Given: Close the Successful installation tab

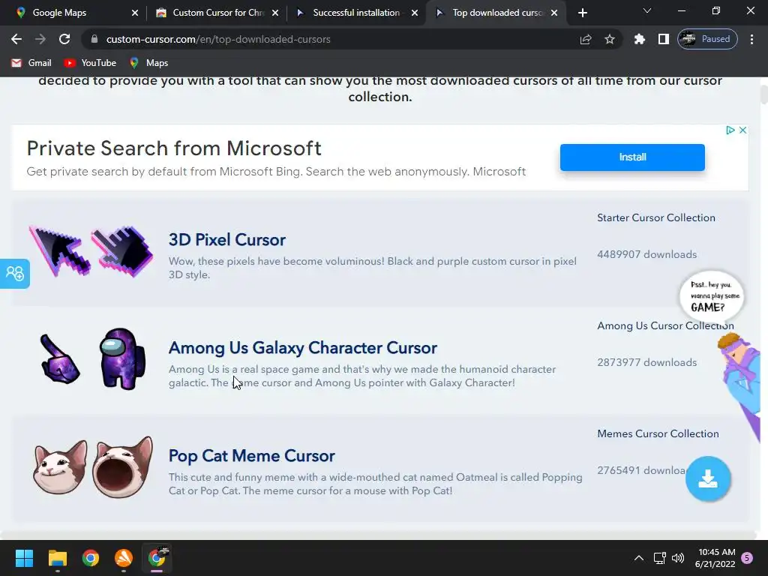Looking at the screenshot, I should pyautogui.click(x=415, y=13).
